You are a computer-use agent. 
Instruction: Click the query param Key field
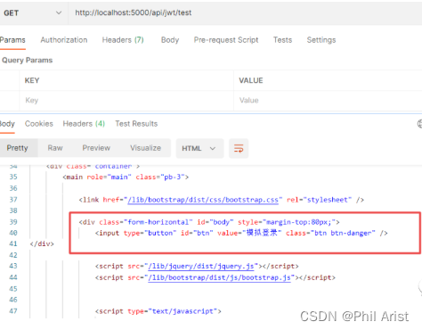(126, 100)
